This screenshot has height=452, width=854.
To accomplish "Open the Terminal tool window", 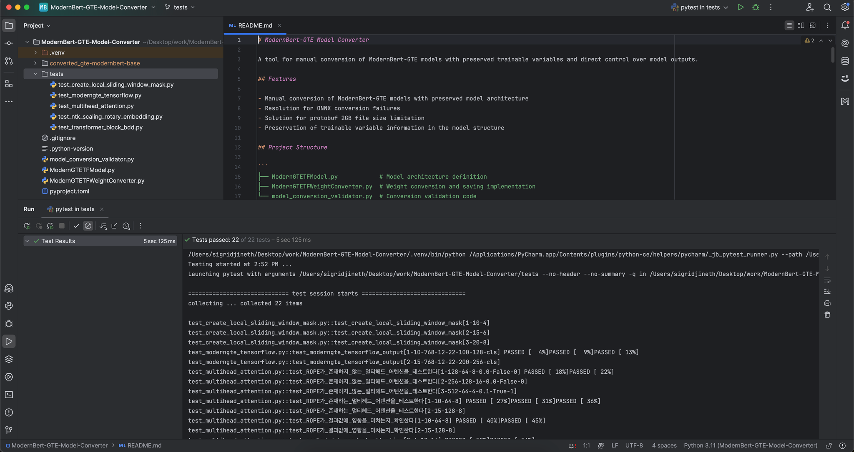I will [9, 395].
